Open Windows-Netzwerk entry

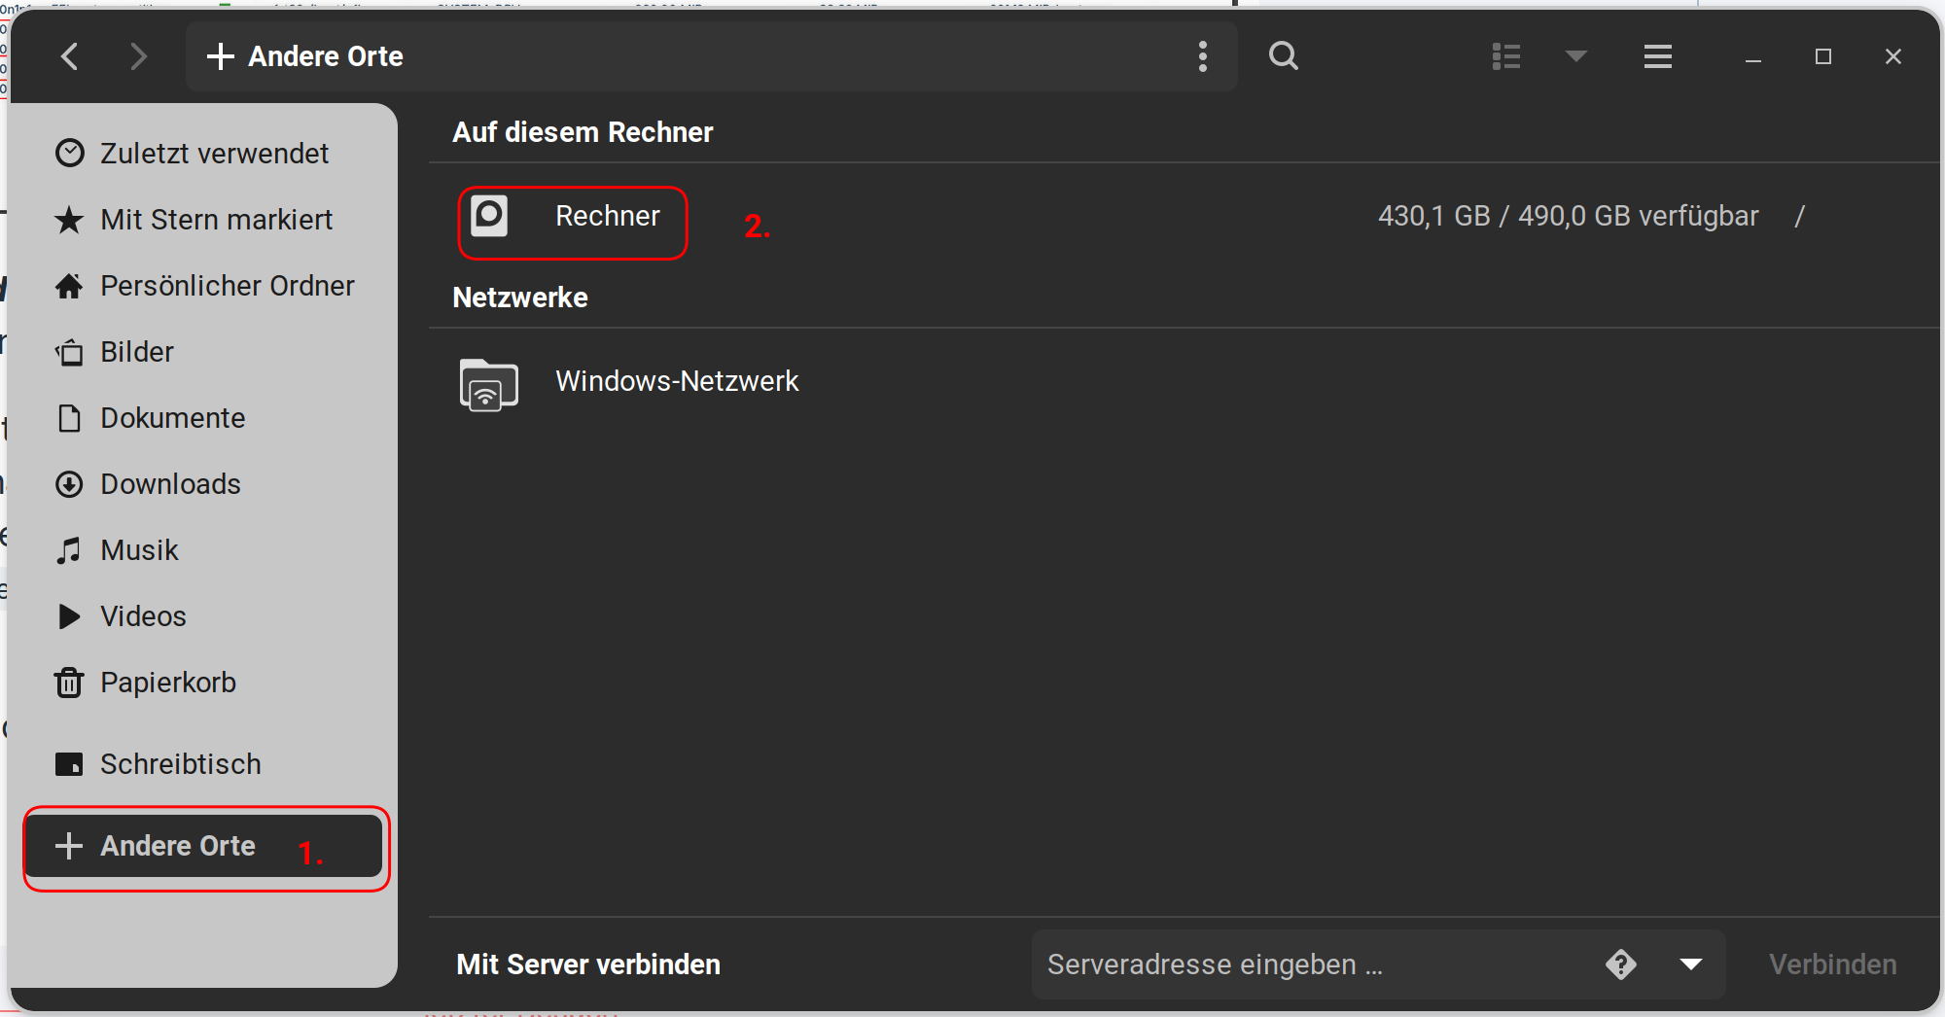pyautogui.click(x=1184, y=381)
